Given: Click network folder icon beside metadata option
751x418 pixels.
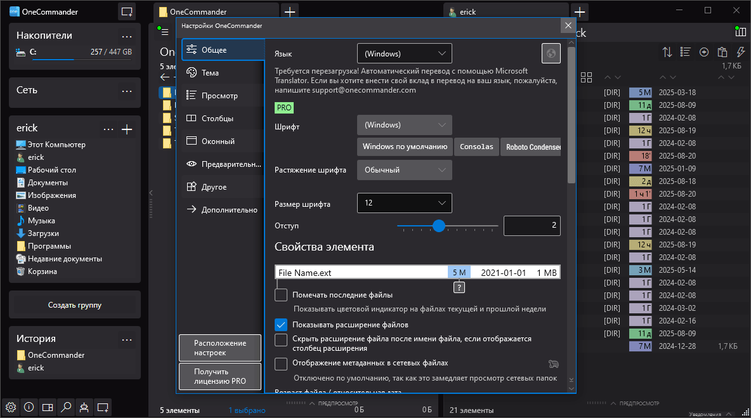Looking at the screenshot, I should (554, 364).
